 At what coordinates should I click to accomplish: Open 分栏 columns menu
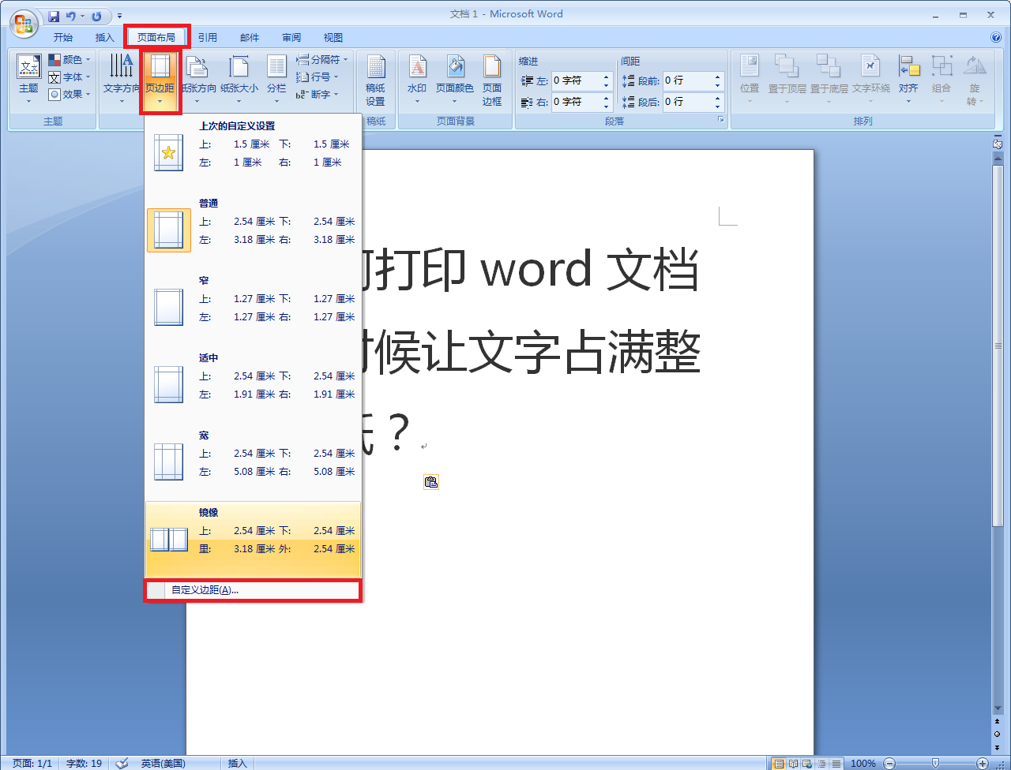(x=276, y=79)
